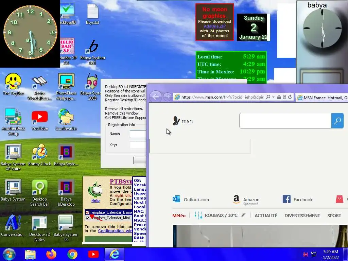Click the browser URL address field
The width and height of the screenshot is (348, 261).
coord(223,97)
